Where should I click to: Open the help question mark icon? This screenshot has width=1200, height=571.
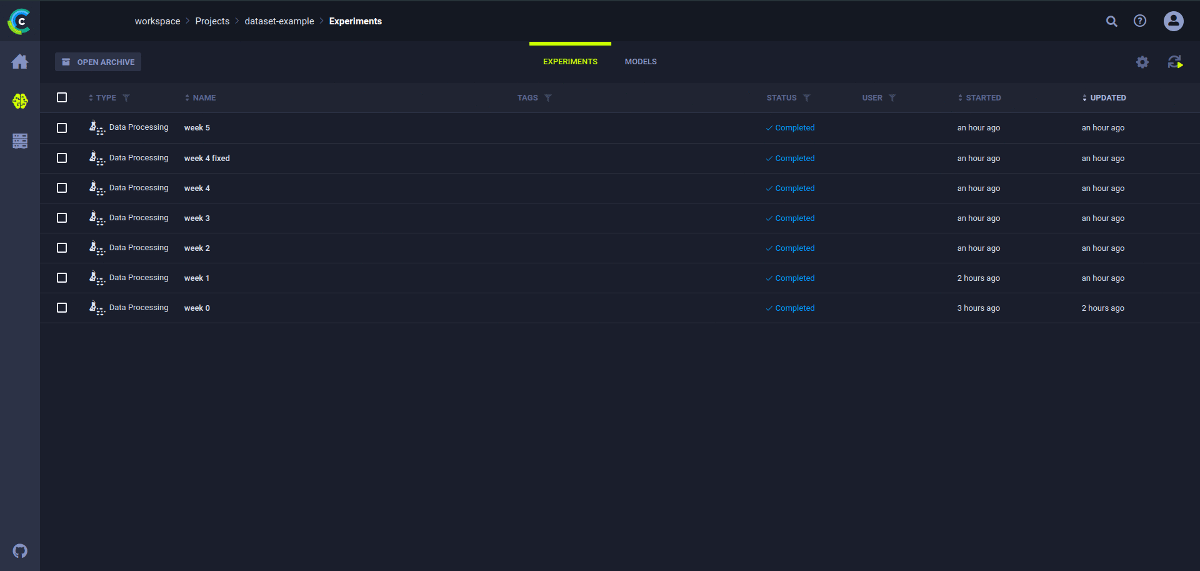(1140, 21)
